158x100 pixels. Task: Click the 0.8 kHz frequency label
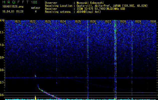[x=2, y=70]
